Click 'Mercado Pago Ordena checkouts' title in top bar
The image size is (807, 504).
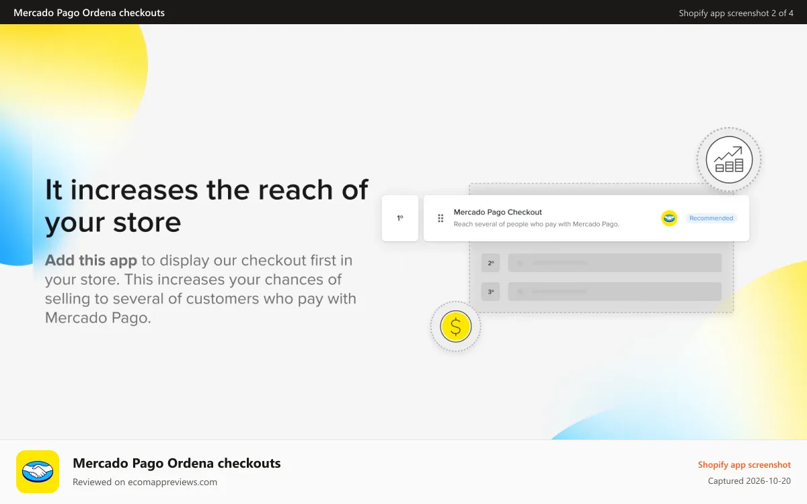click(x=89, y=13)
